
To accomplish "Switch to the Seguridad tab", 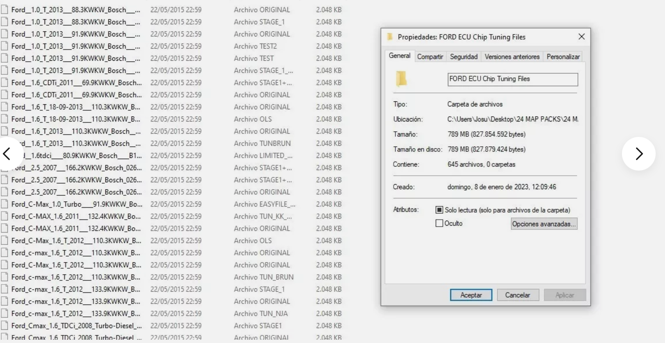I will (x=463, y=56).
